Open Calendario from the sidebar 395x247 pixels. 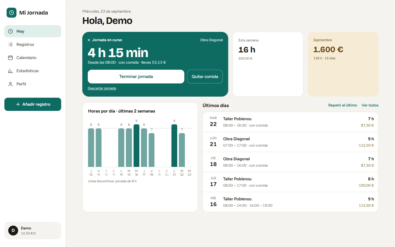pos(33,58)
